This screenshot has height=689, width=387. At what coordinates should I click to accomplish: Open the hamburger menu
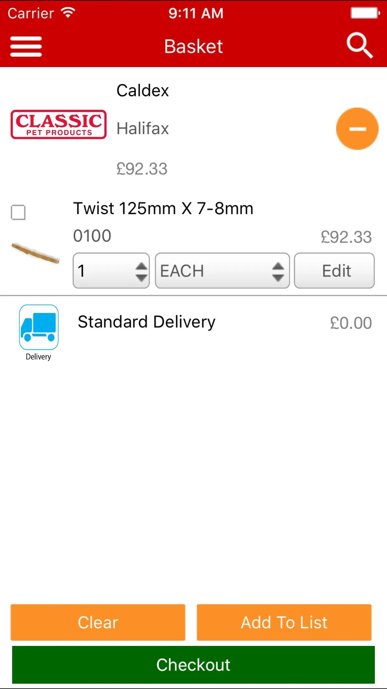tap(26, 46)
